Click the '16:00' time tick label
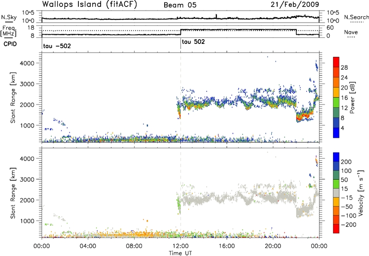The height and width of the screenshot is (256, 369). click(x=226, y=246)
